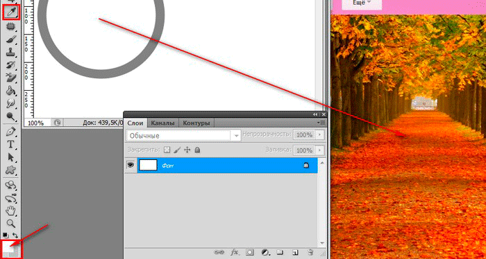The width and height of the screenshot is (486, 259).
Task: Select the Pen tool
Action: pyautogui.click(x=11, y=132)
